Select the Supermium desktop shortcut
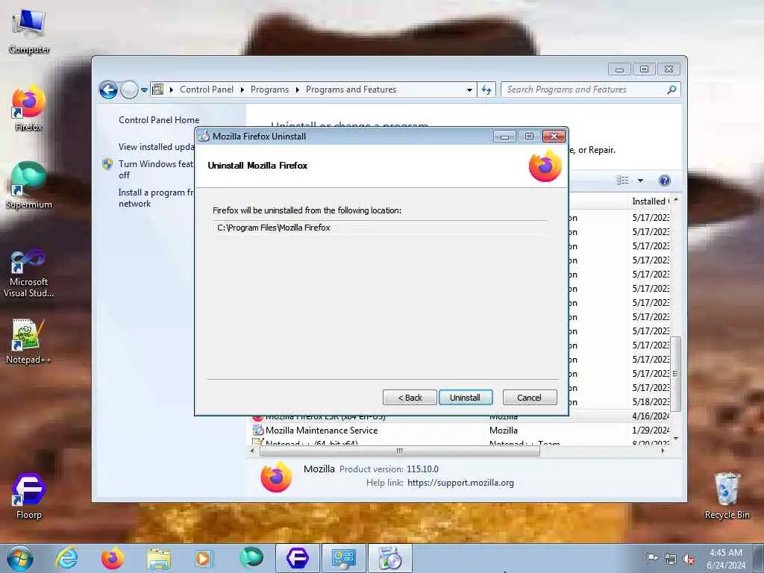 (29, 186)
